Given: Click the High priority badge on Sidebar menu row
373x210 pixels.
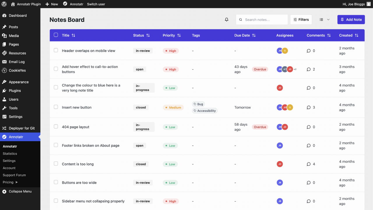Looking at the screenshot, I should click(170, 201).
